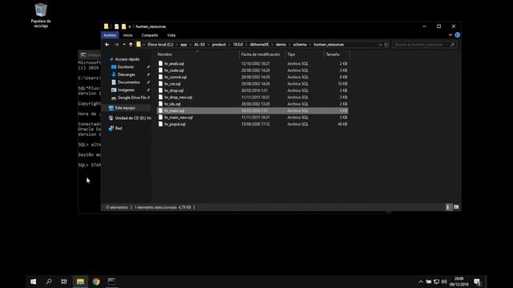The width and height of the screenshot is (513, 288).
Task: Navigate to app breadcrumb folder
Action: [x=184, y=45]
